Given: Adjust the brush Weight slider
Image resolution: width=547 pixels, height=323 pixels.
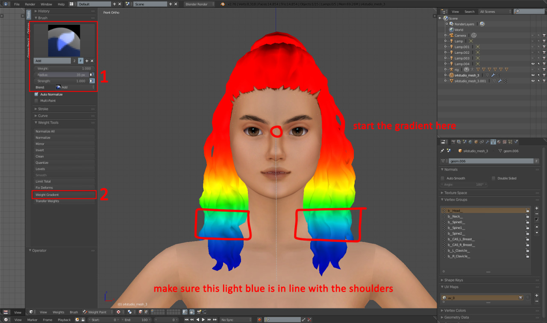Looking at the screenshot, I should tap(64, 68).
